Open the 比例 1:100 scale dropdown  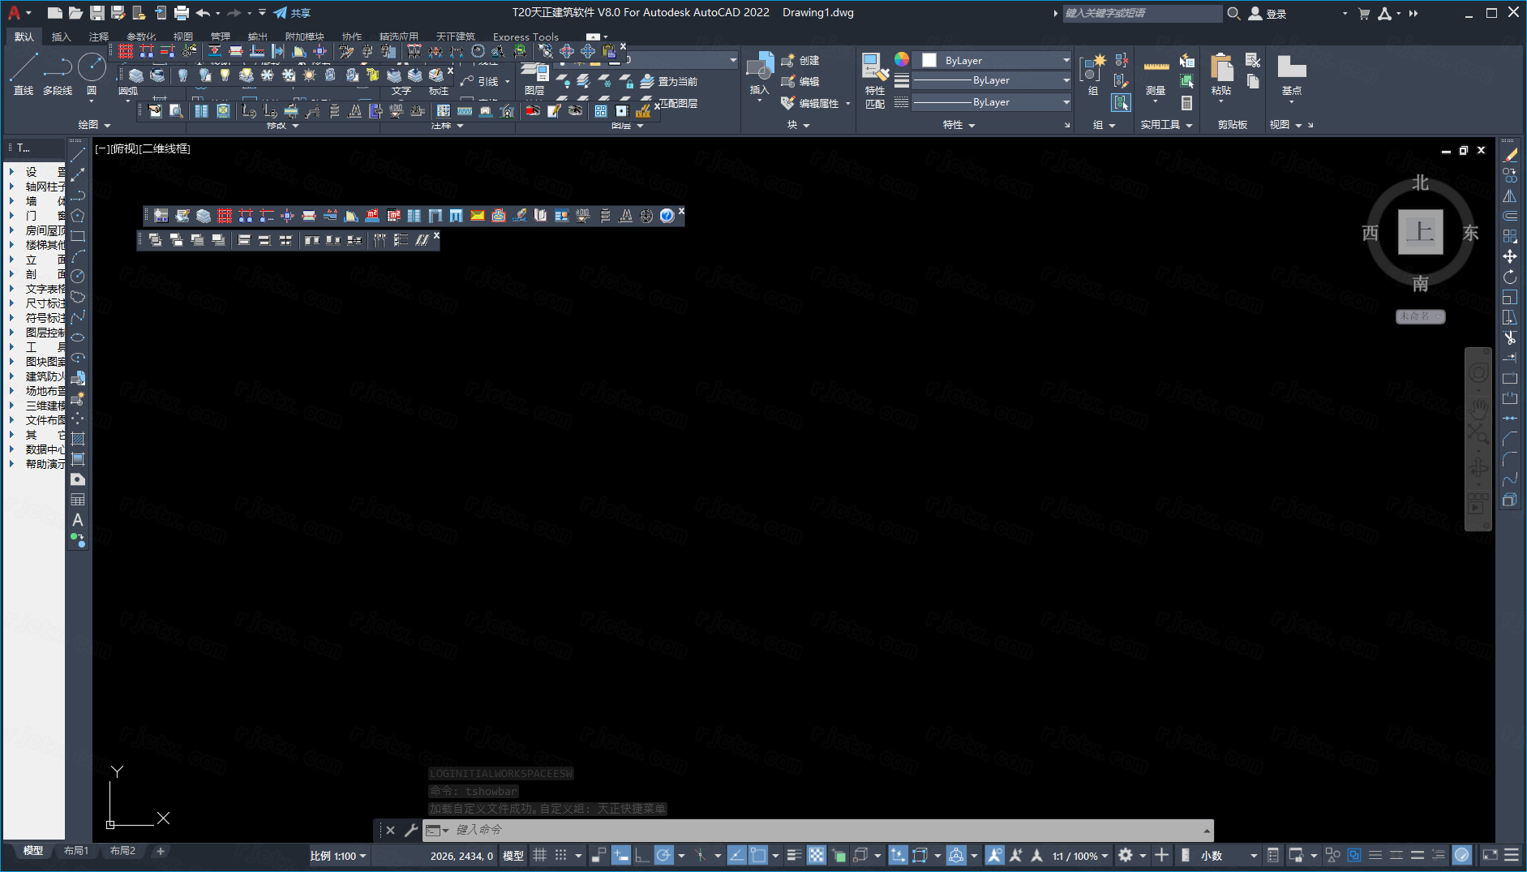click(338, 856)
